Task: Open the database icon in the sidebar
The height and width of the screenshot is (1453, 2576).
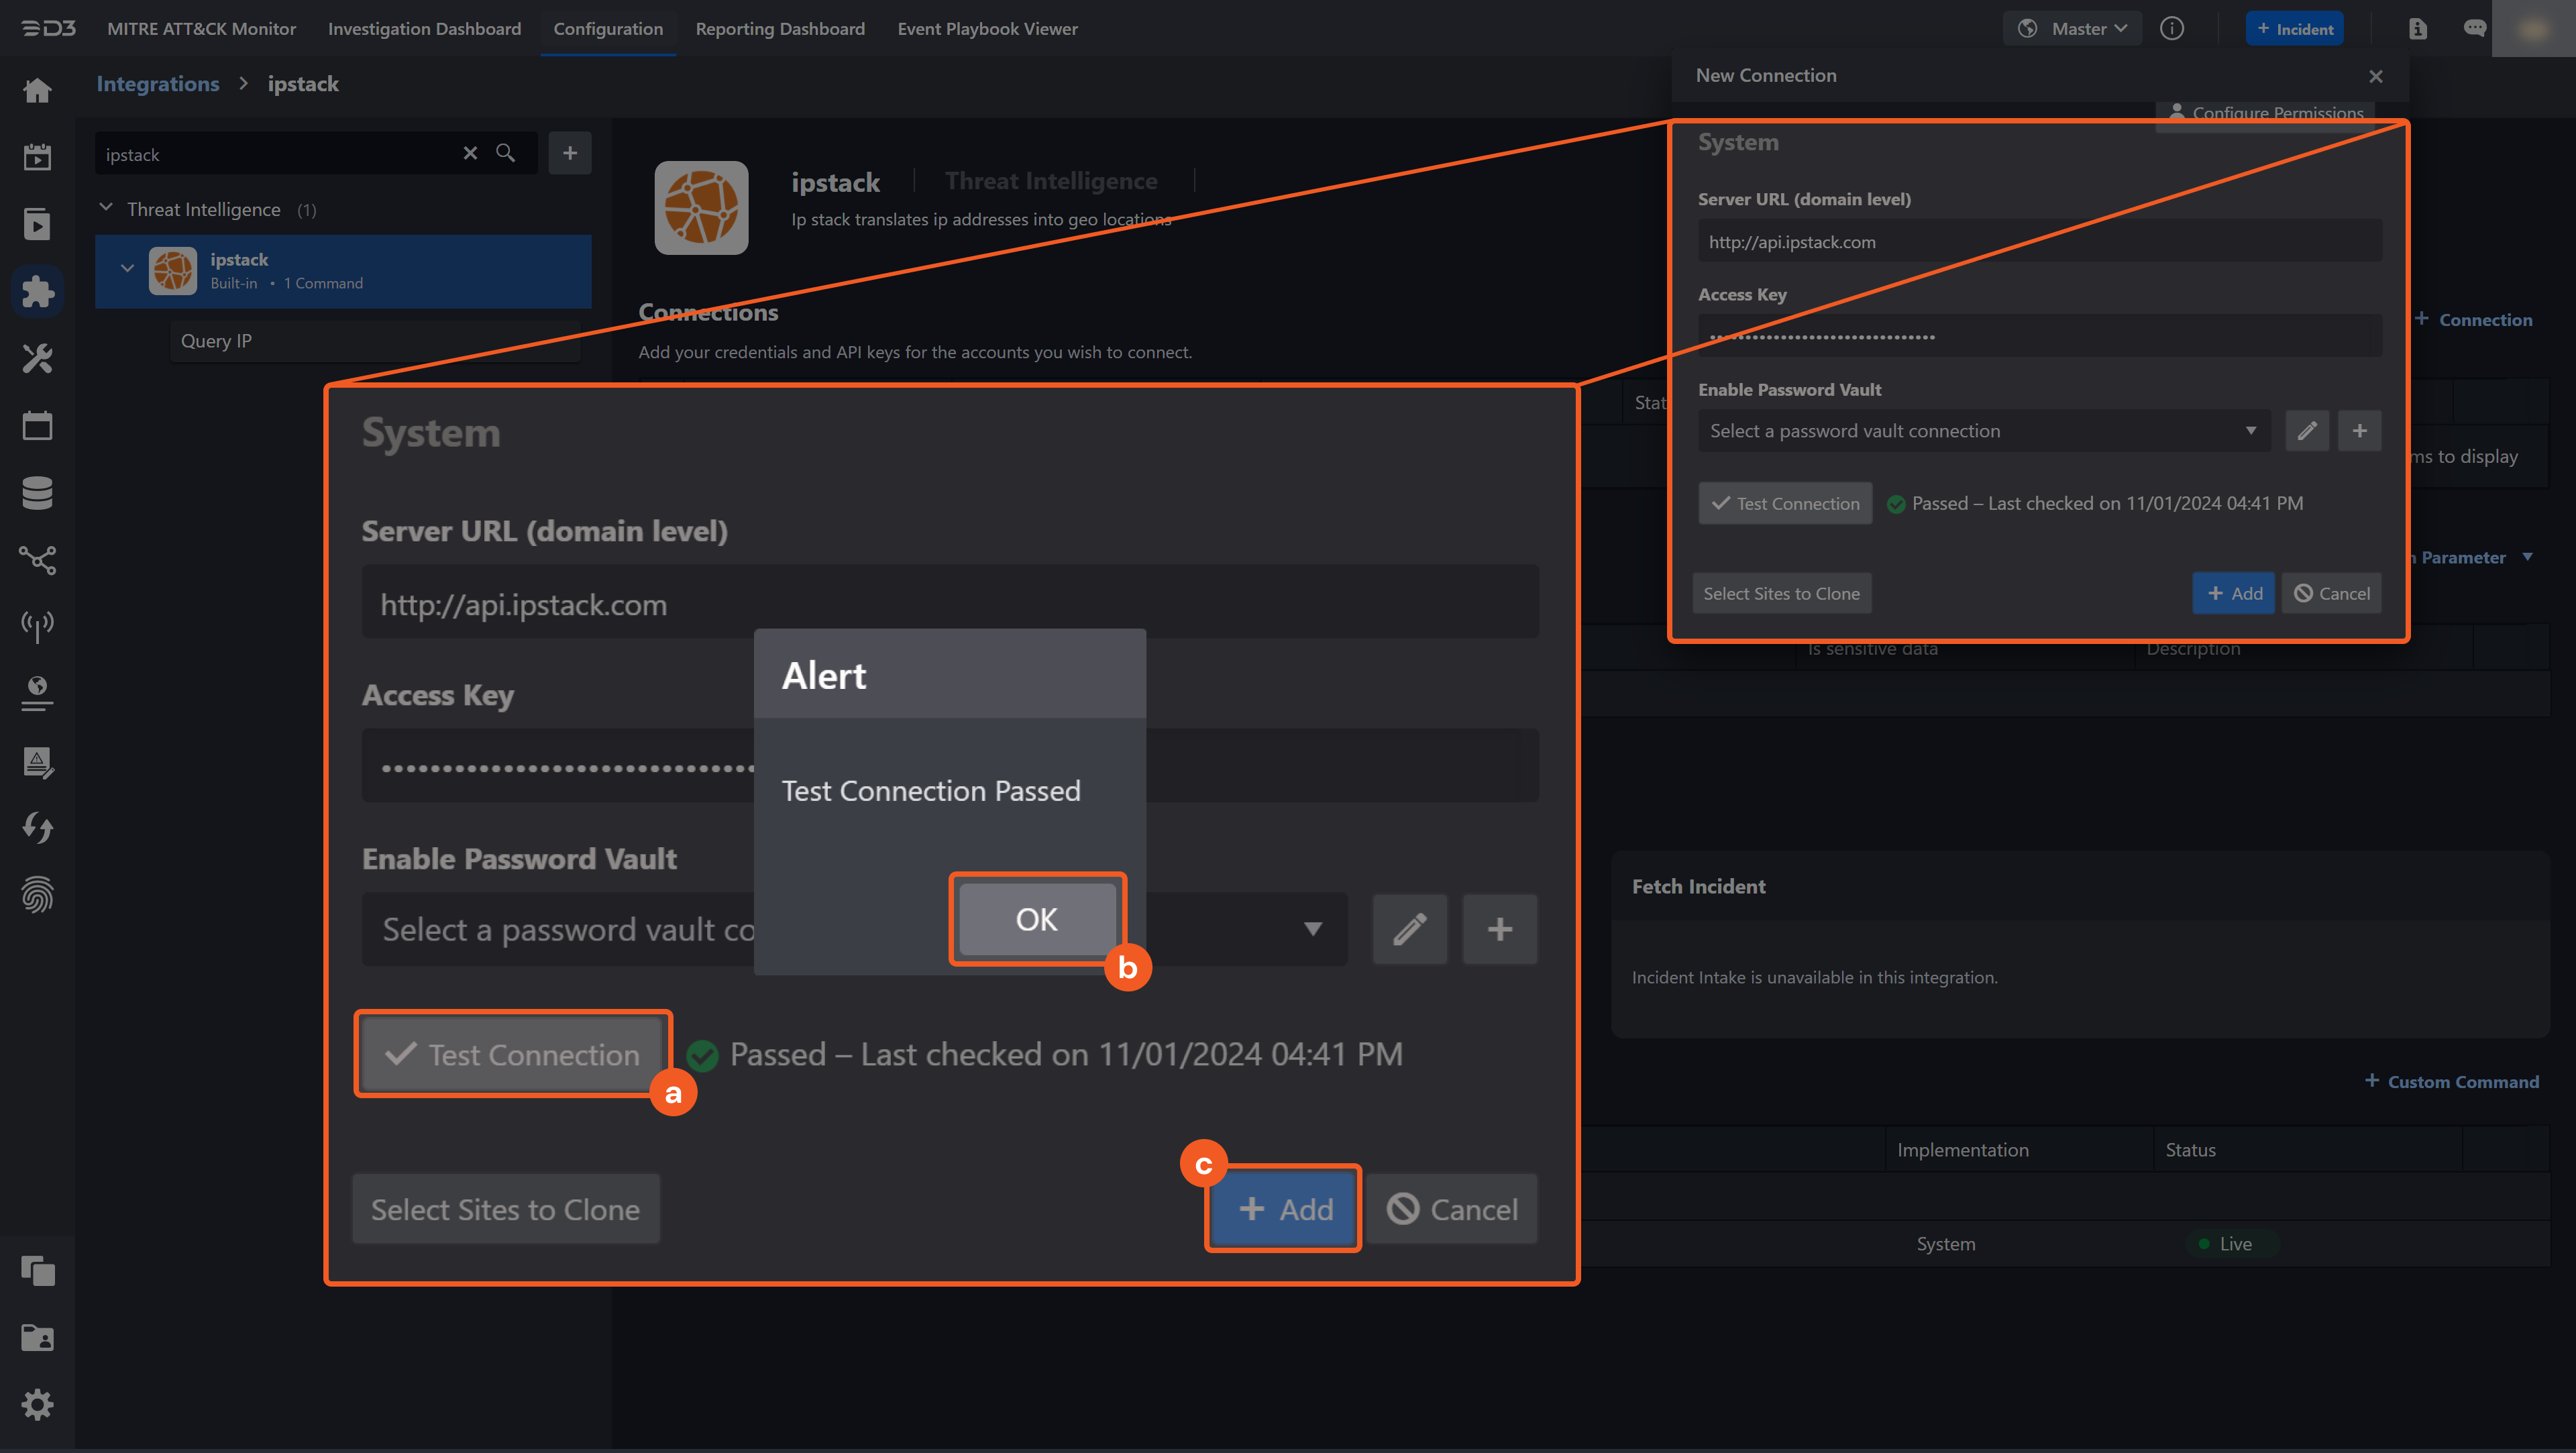Action: pos(37,493)
